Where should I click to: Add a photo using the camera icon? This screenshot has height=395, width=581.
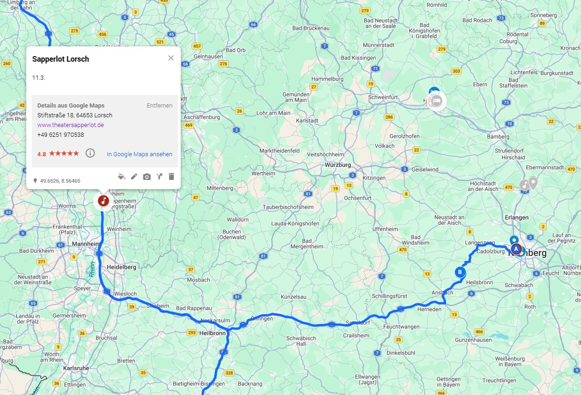147,177
